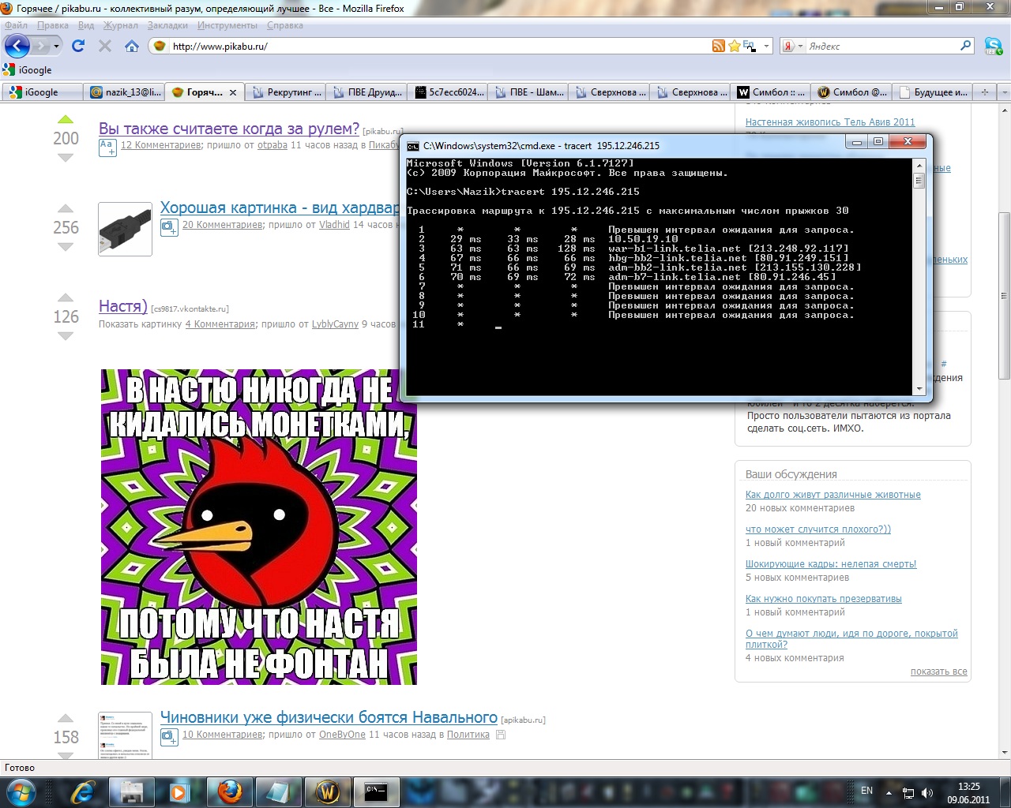Open the Закладки menu
The image size is (1011, 808).
point(167,25)
